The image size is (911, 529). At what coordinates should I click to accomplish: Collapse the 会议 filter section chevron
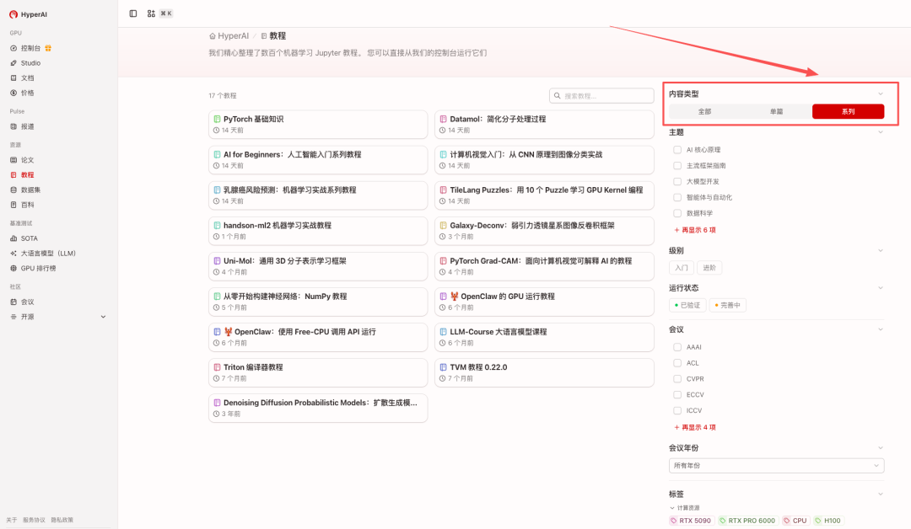coord(880,329)
